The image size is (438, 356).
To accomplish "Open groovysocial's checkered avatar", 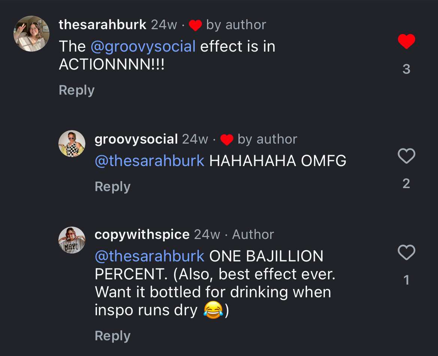I will click(x=72, y=144).
